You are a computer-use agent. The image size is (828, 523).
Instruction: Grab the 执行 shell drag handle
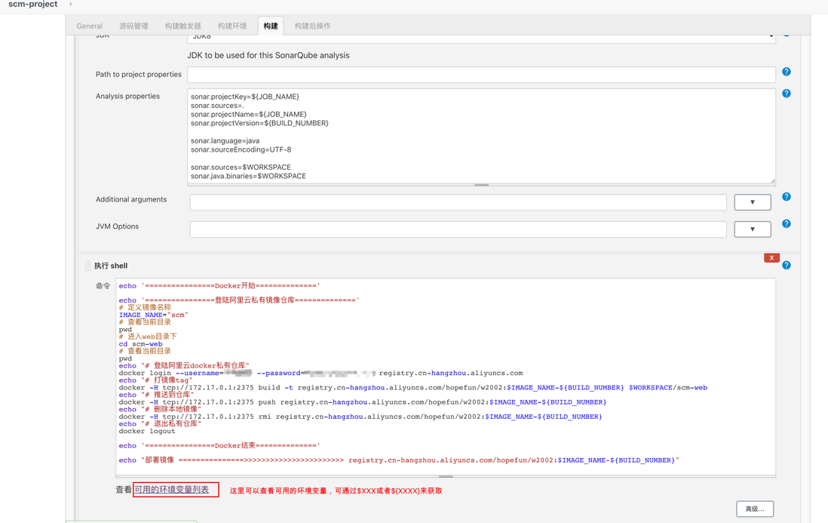pyautogui.click(x=87, y=266)
